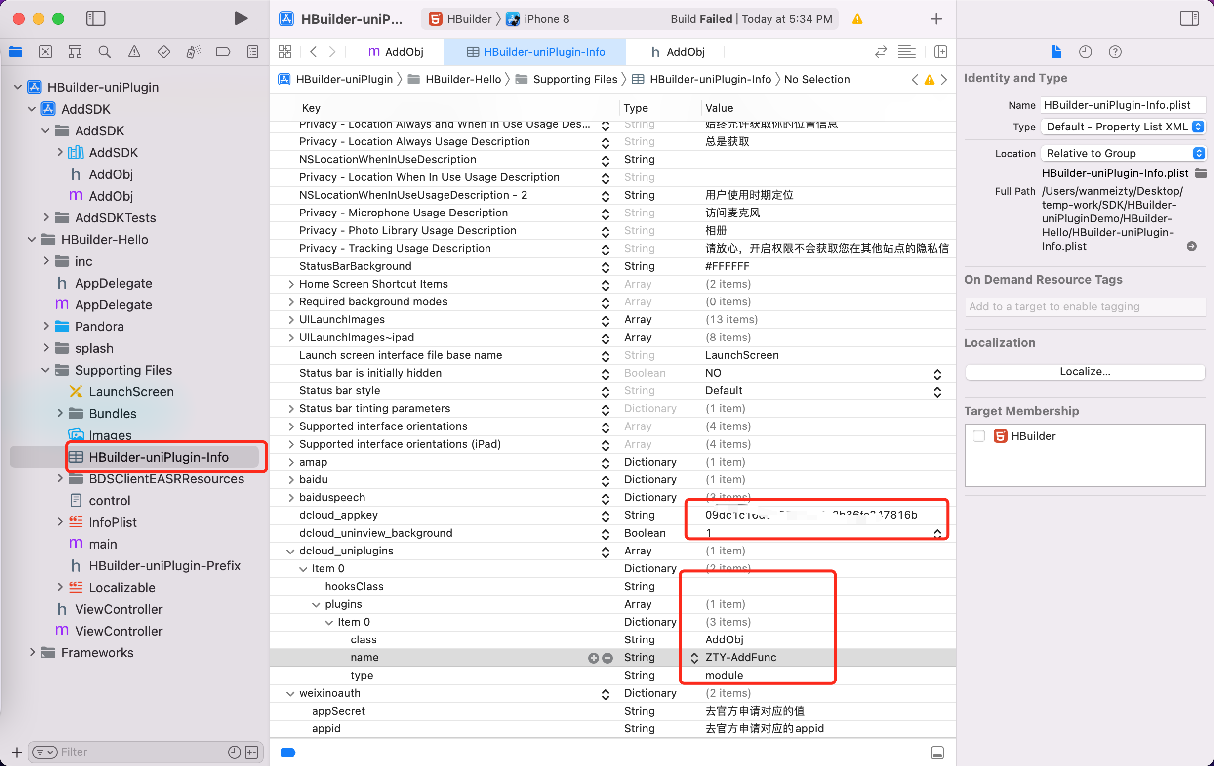
Task: Show recent files clock filter
Action: (x=235, y=752)
